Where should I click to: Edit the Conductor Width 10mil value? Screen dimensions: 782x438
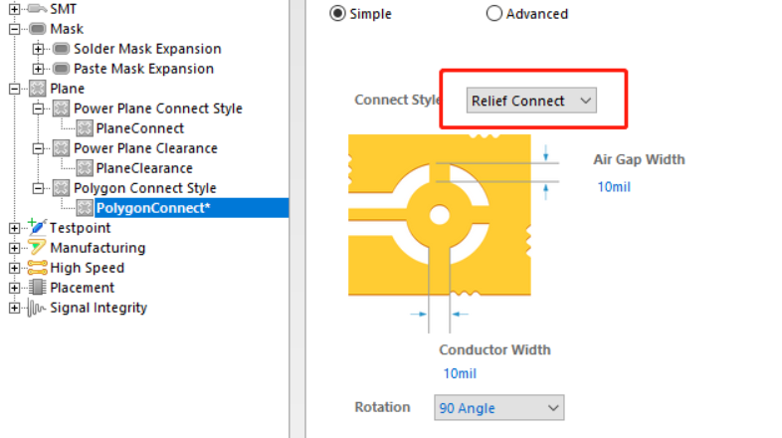460,373
